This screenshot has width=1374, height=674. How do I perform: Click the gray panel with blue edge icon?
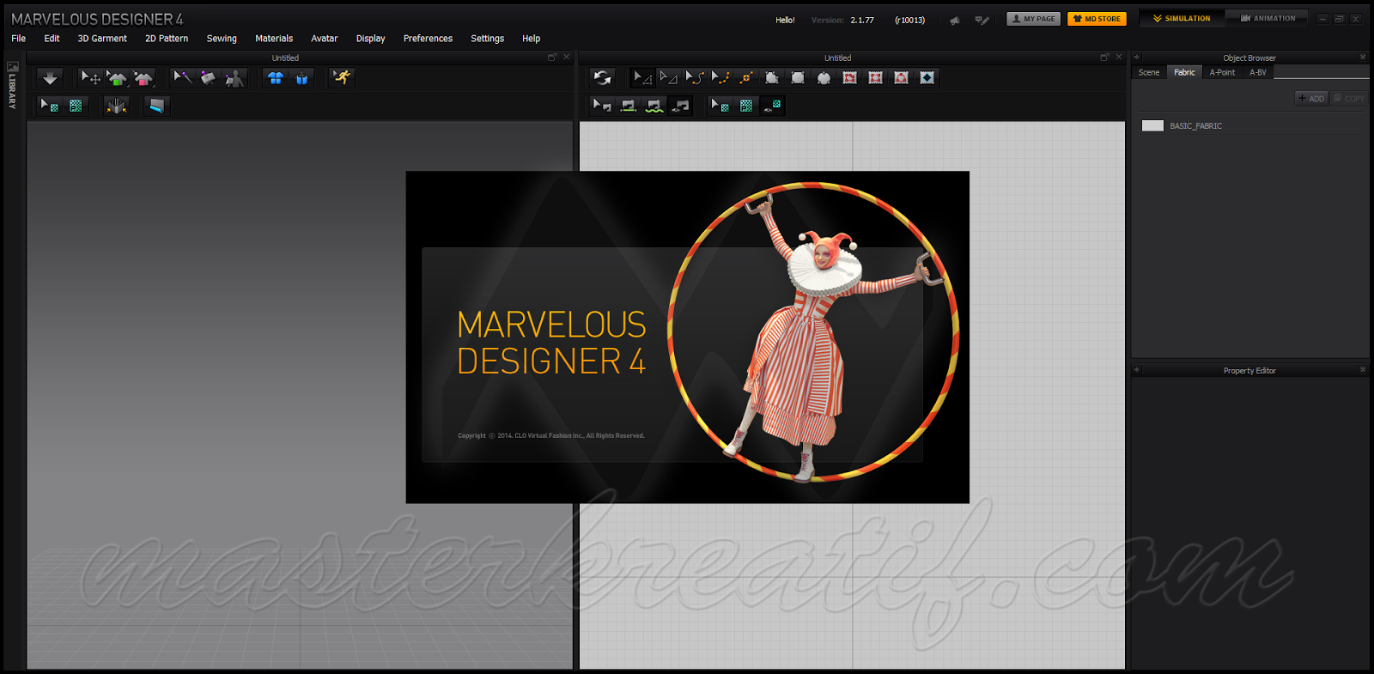[x=156, y=106]
